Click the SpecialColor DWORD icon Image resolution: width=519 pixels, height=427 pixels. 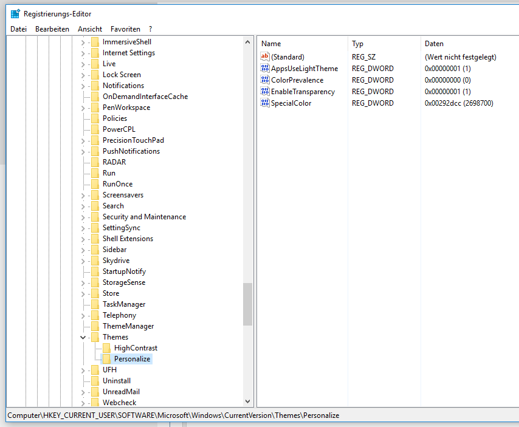tap(265, 103)
